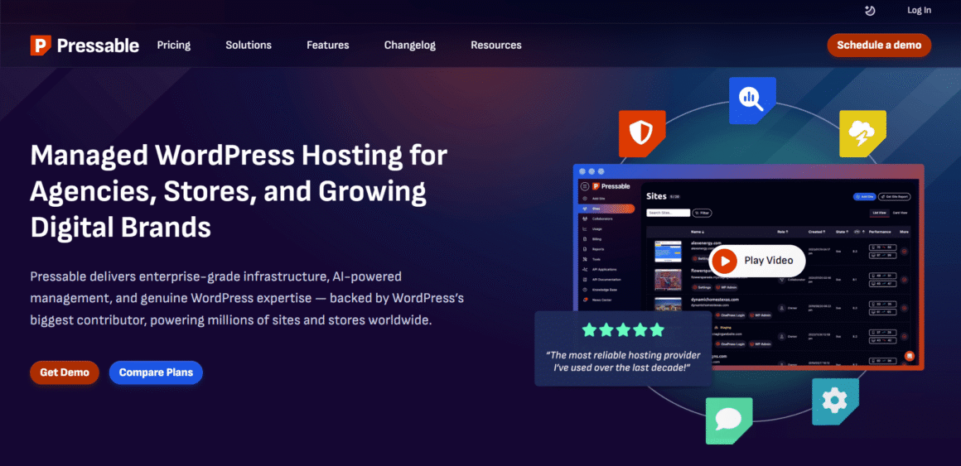Open the Log In link

pos(920,10)
